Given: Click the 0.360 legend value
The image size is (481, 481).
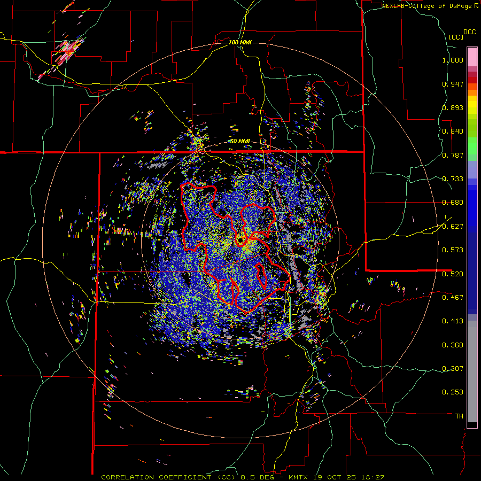Looking at the screenshot, I should pos(453,345).
